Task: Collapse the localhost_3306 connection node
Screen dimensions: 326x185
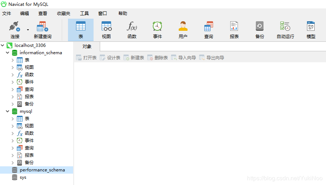Action: [x=3, y=45]
